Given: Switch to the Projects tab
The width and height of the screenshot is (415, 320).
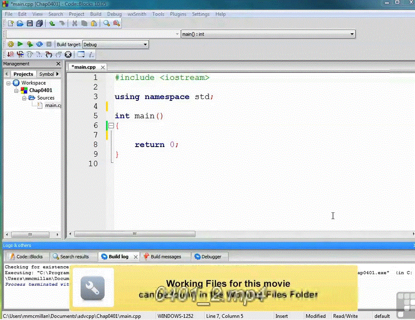Looking at the screenshot, I should (23, 74).
